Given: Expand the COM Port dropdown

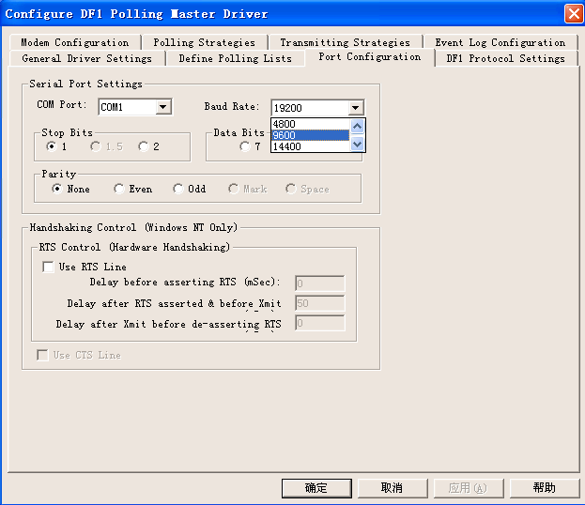Looking at the screenshot, I should 163,107.
